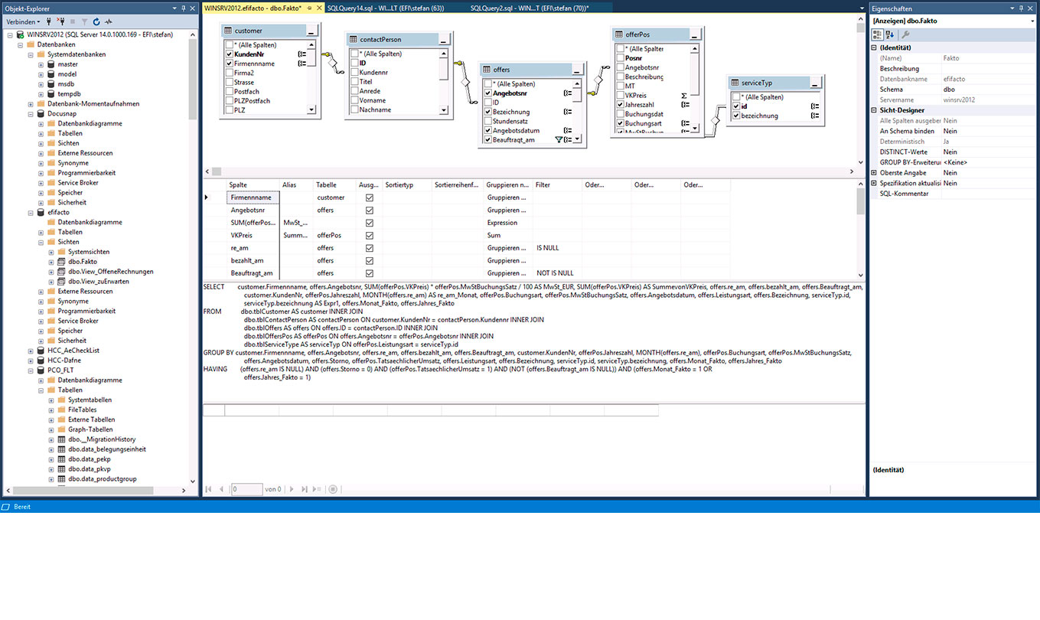Click the Filter column header in grid
The width and height of the screenshot is (1040, 620).
click(x=543, y=184)
